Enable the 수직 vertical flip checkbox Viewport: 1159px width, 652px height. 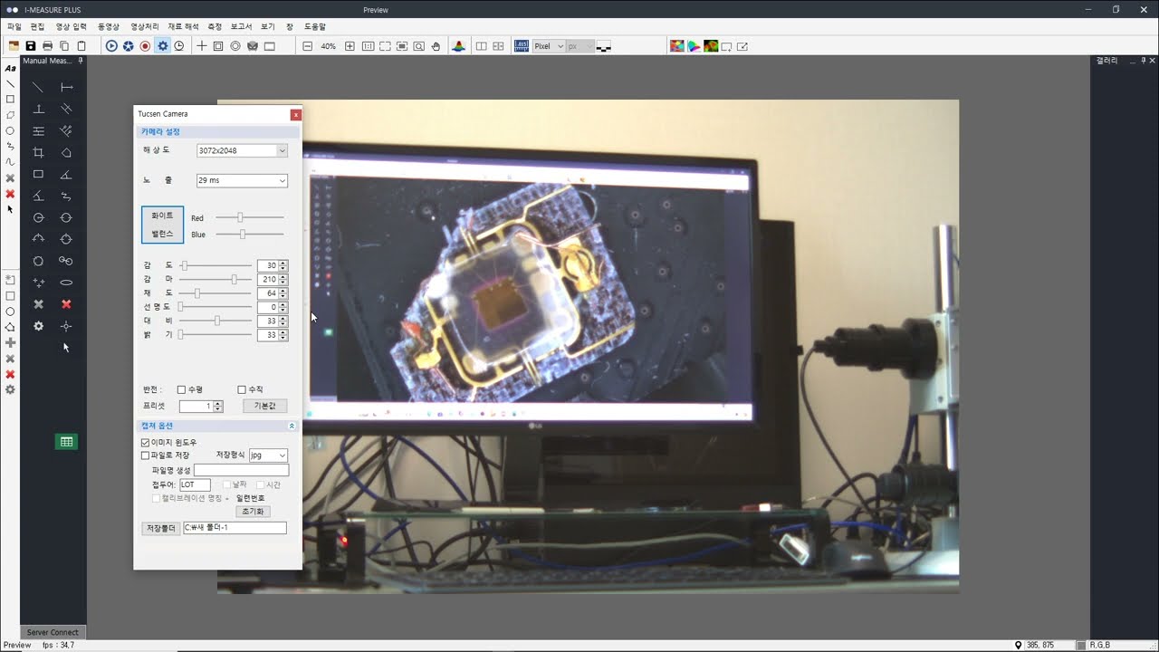tap(242, 389)
